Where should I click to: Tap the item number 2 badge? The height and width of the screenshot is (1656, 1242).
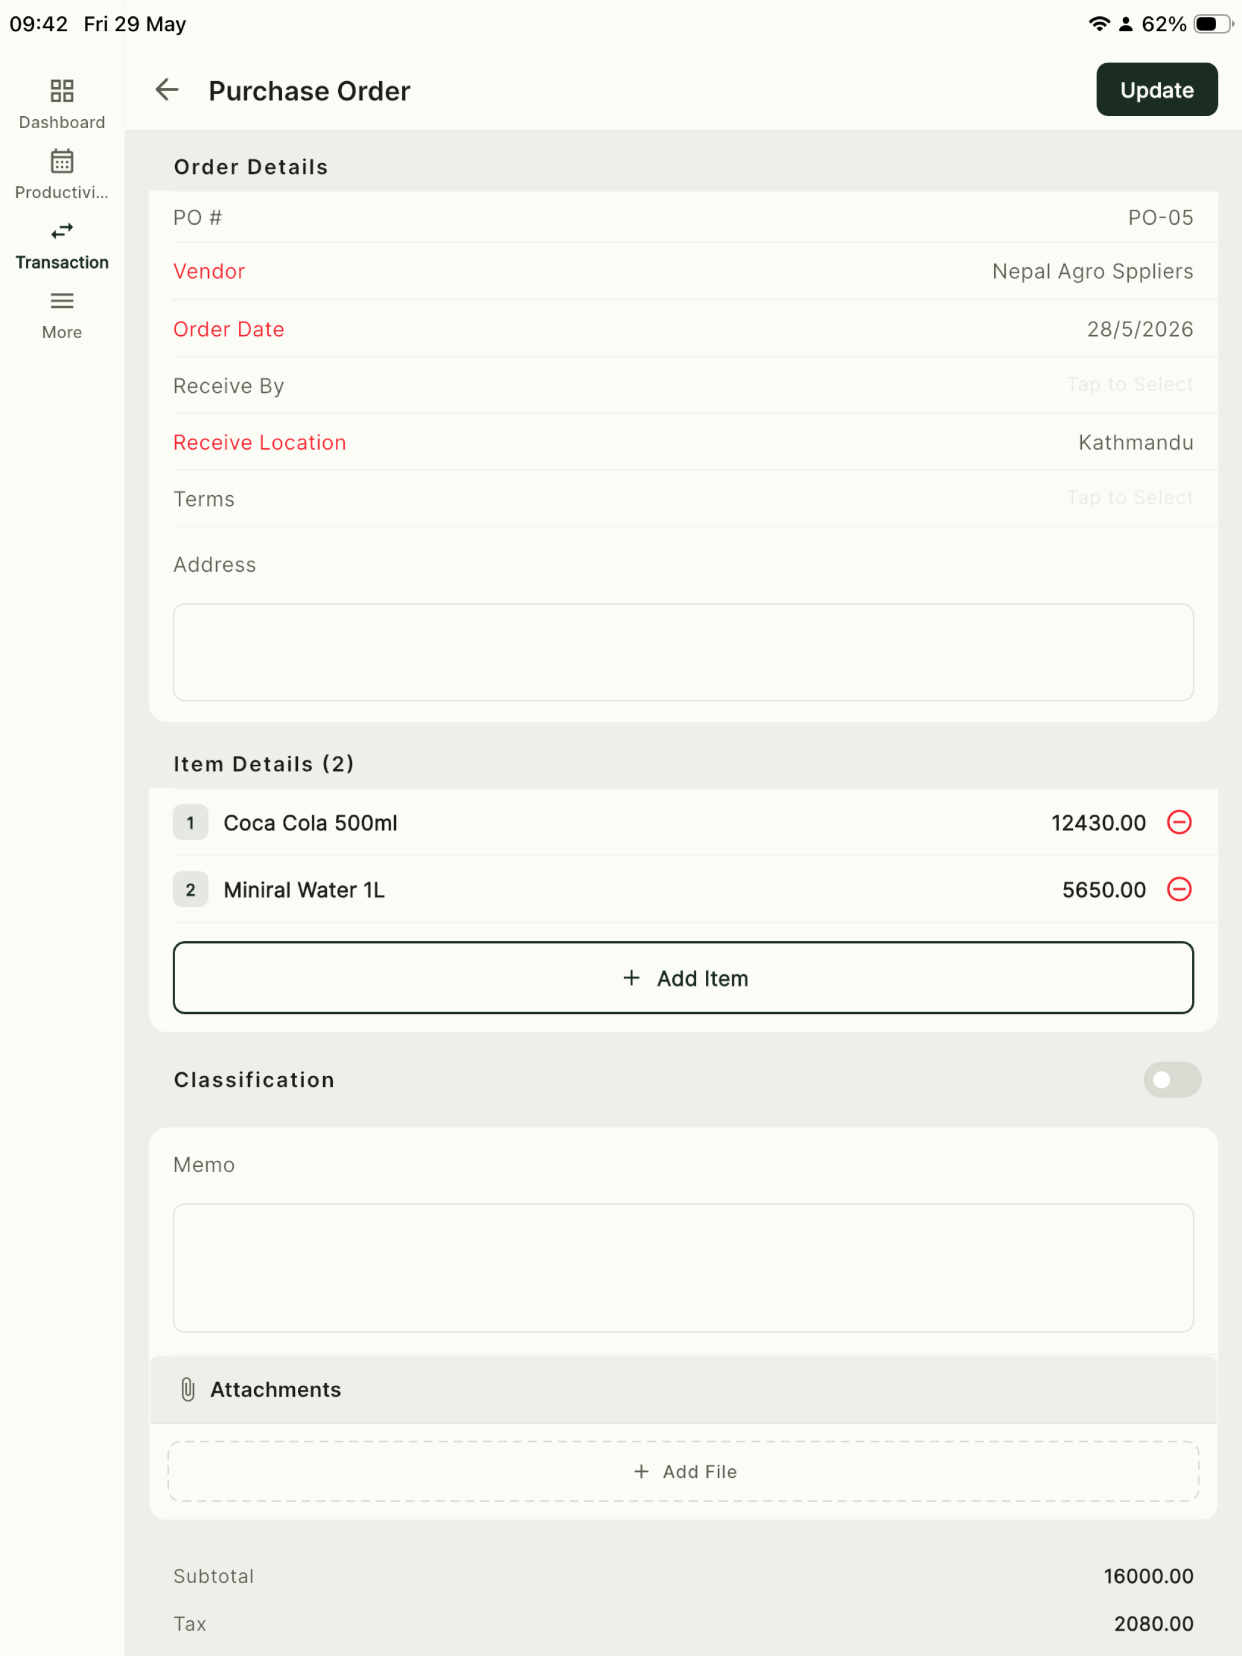pyautogui.click(x=190, y=889)
